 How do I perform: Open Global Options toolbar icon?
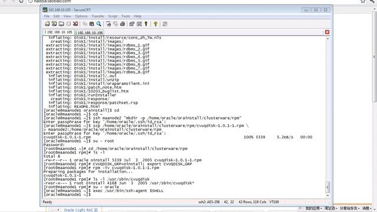pos(139,24)
